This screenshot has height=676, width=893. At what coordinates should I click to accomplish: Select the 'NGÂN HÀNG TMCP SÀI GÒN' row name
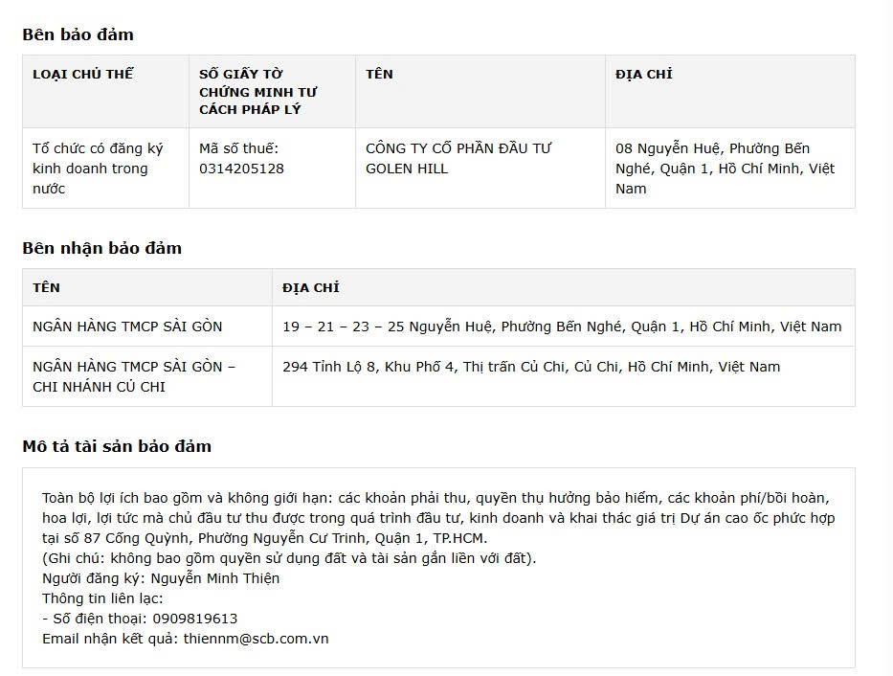click(x=127, y=327)
